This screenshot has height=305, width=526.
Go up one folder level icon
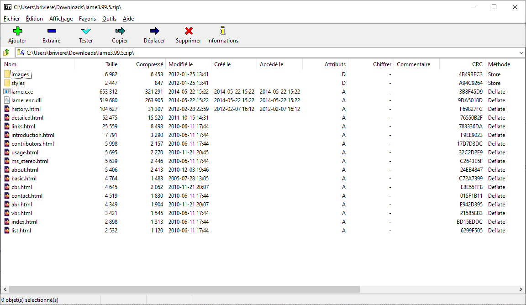tap(6, 53)
